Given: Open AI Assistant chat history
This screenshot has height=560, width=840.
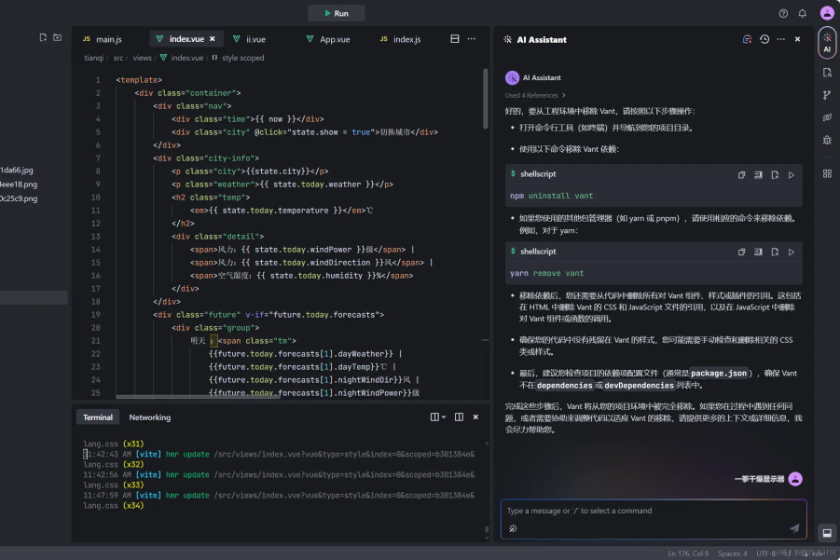Looking at the screenshot, I should 764,39.
